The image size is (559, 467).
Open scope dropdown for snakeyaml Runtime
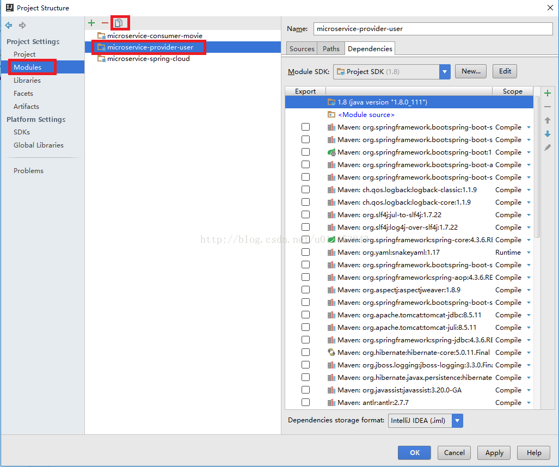pos(529,253)
